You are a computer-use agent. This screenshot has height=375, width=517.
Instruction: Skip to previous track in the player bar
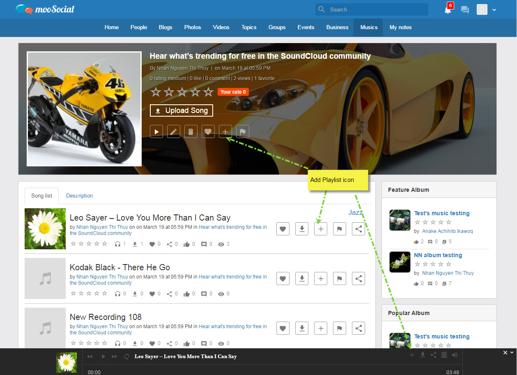click(x=90, y=357)
